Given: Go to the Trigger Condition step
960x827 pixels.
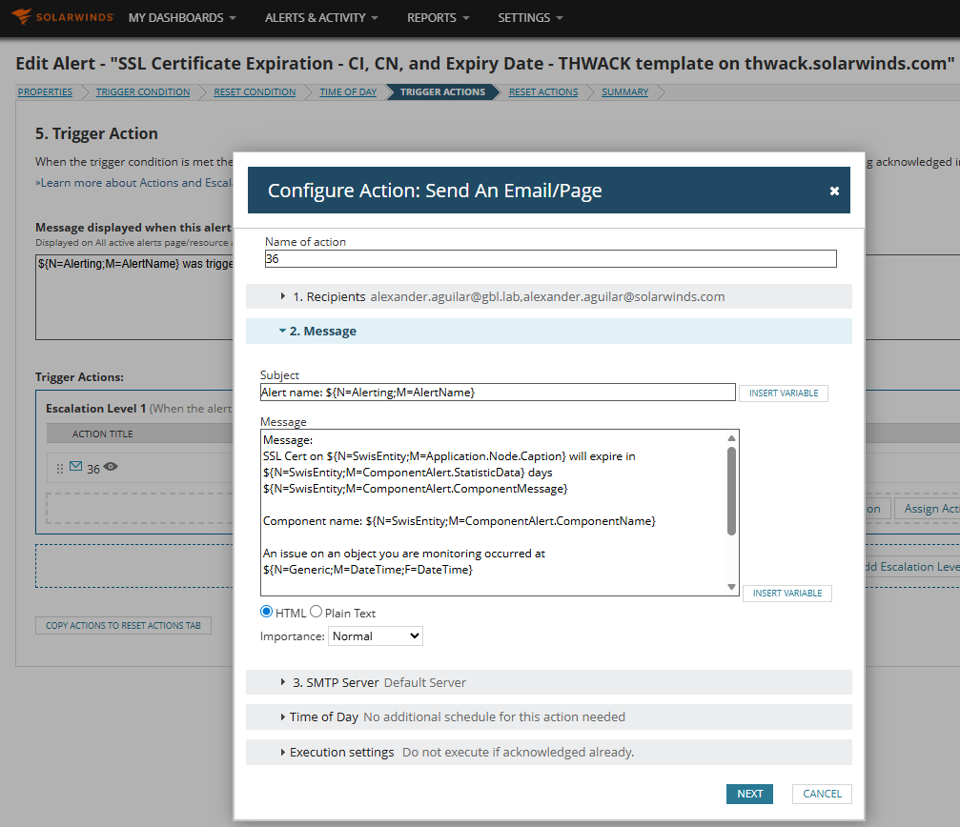Looking at the screenshot, I should click(143, 91).
